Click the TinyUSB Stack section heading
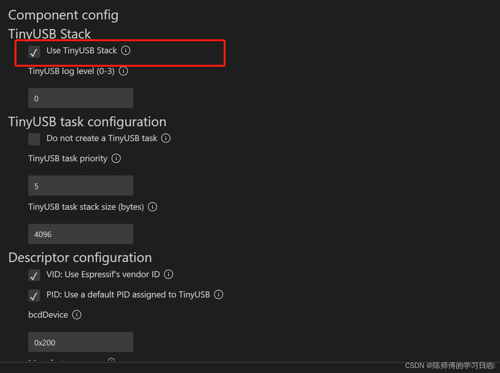Viewport: 500px width, 373px height. pos(49,34)
